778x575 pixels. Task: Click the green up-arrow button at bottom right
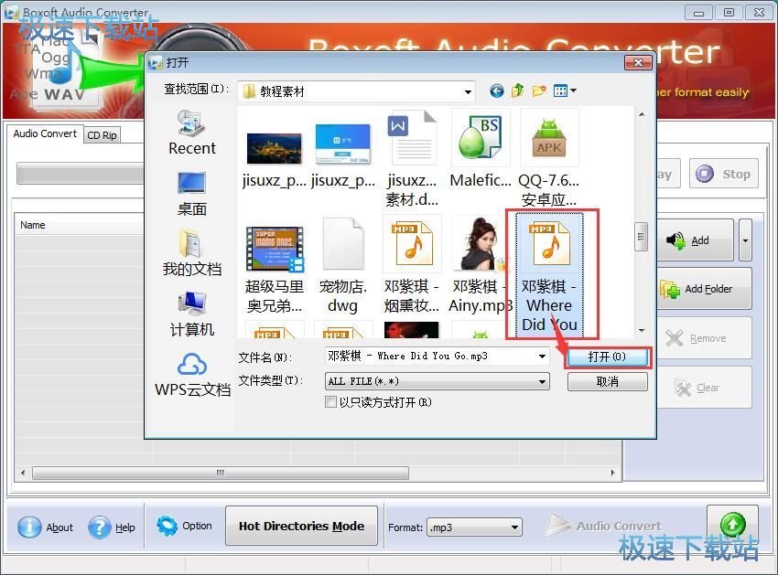(732, 524)
